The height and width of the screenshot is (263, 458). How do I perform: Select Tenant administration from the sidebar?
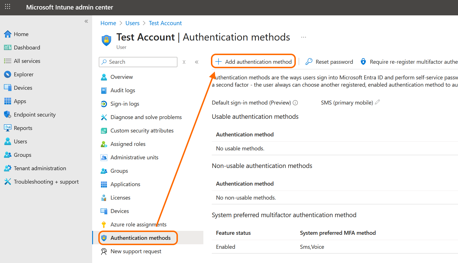40,168
